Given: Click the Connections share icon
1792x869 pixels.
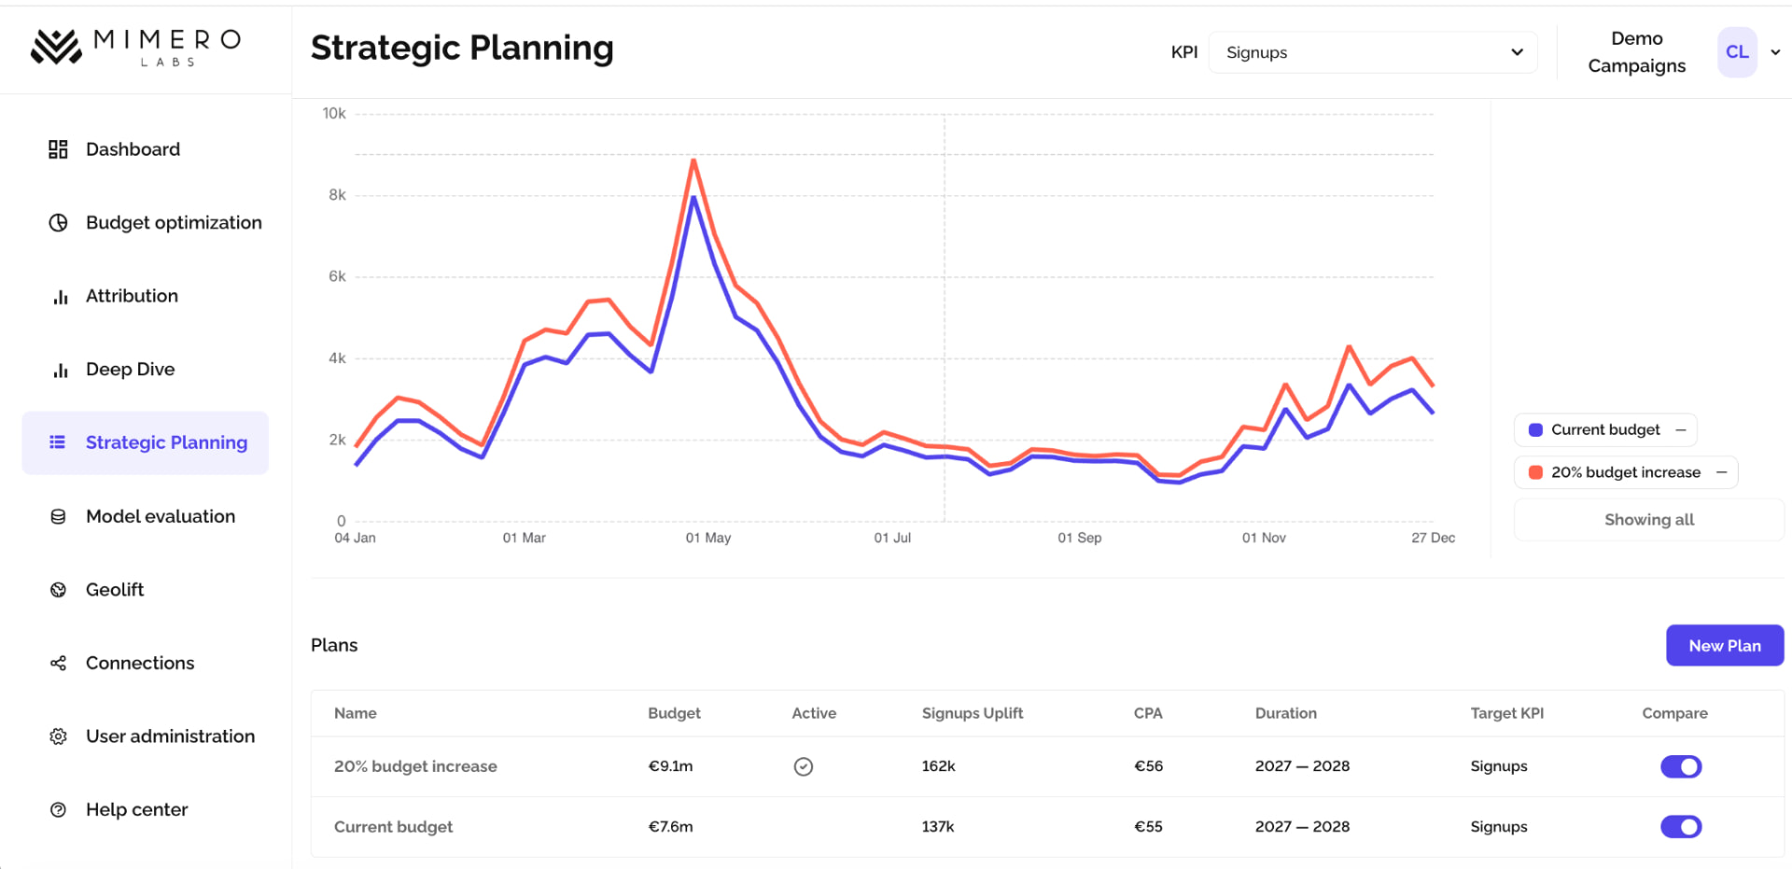Looking at the screenshot, I should 58,663.
